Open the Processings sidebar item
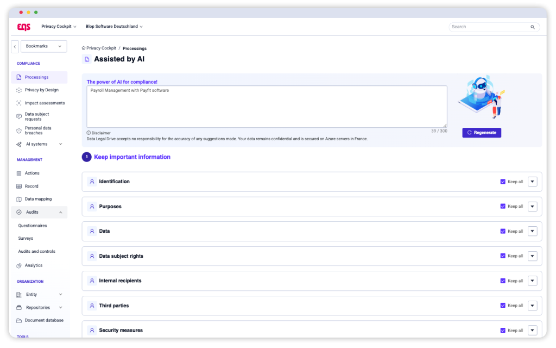This screenshot has height=348, width=556. 36,77
